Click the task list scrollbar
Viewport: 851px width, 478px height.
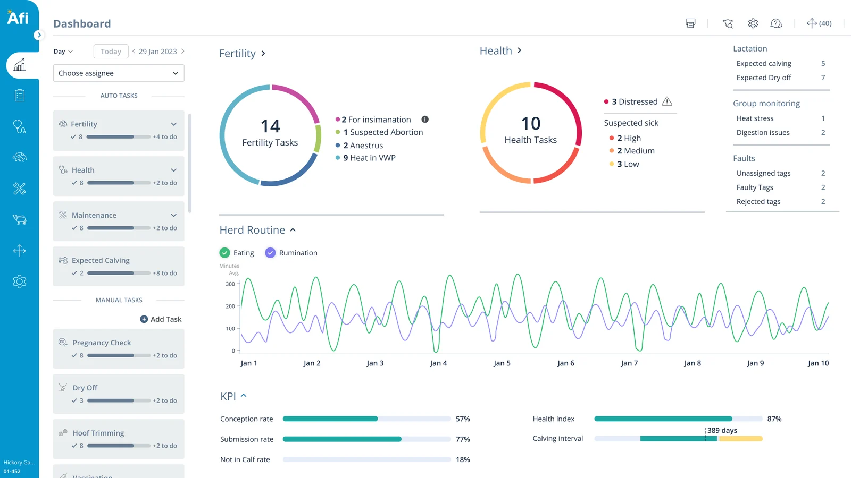(190, 164)
